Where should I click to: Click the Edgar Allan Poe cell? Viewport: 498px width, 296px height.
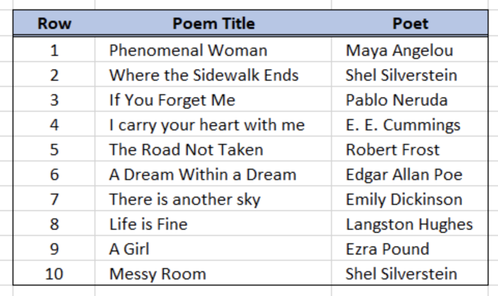[x=410, y=174]
